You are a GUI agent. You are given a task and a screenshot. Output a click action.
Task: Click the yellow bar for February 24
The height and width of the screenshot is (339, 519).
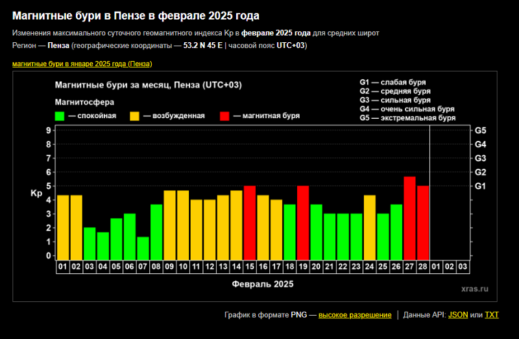click(370, 227)
